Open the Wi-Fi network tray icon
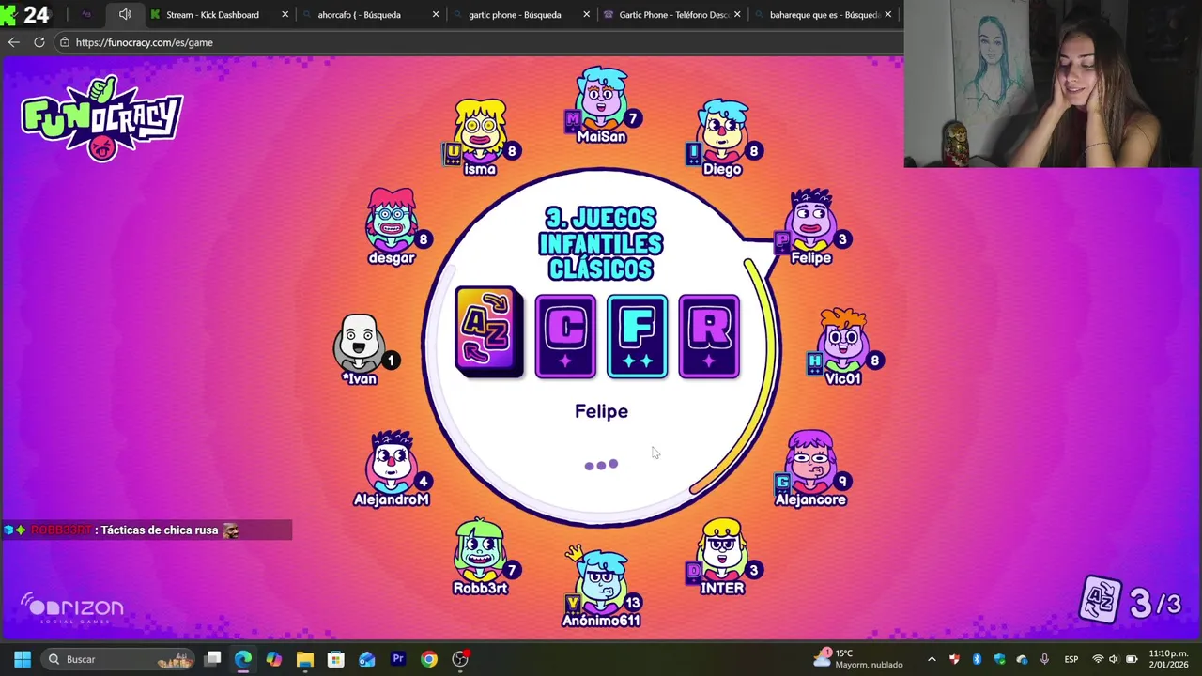 coord(1098,659)
